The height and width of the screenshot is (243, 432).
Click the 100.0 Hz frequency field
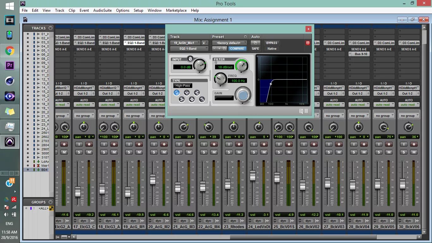click(x=237, y=81)
